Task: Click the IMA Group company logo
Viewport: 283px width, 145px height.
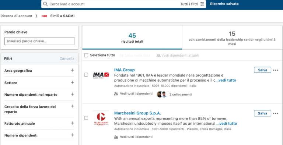Action: [x=101, y=75]
